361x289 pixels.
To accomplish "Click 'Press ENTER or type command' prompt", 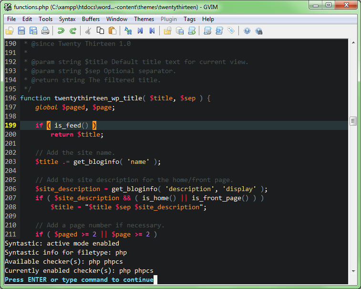I will click(79, 279).
